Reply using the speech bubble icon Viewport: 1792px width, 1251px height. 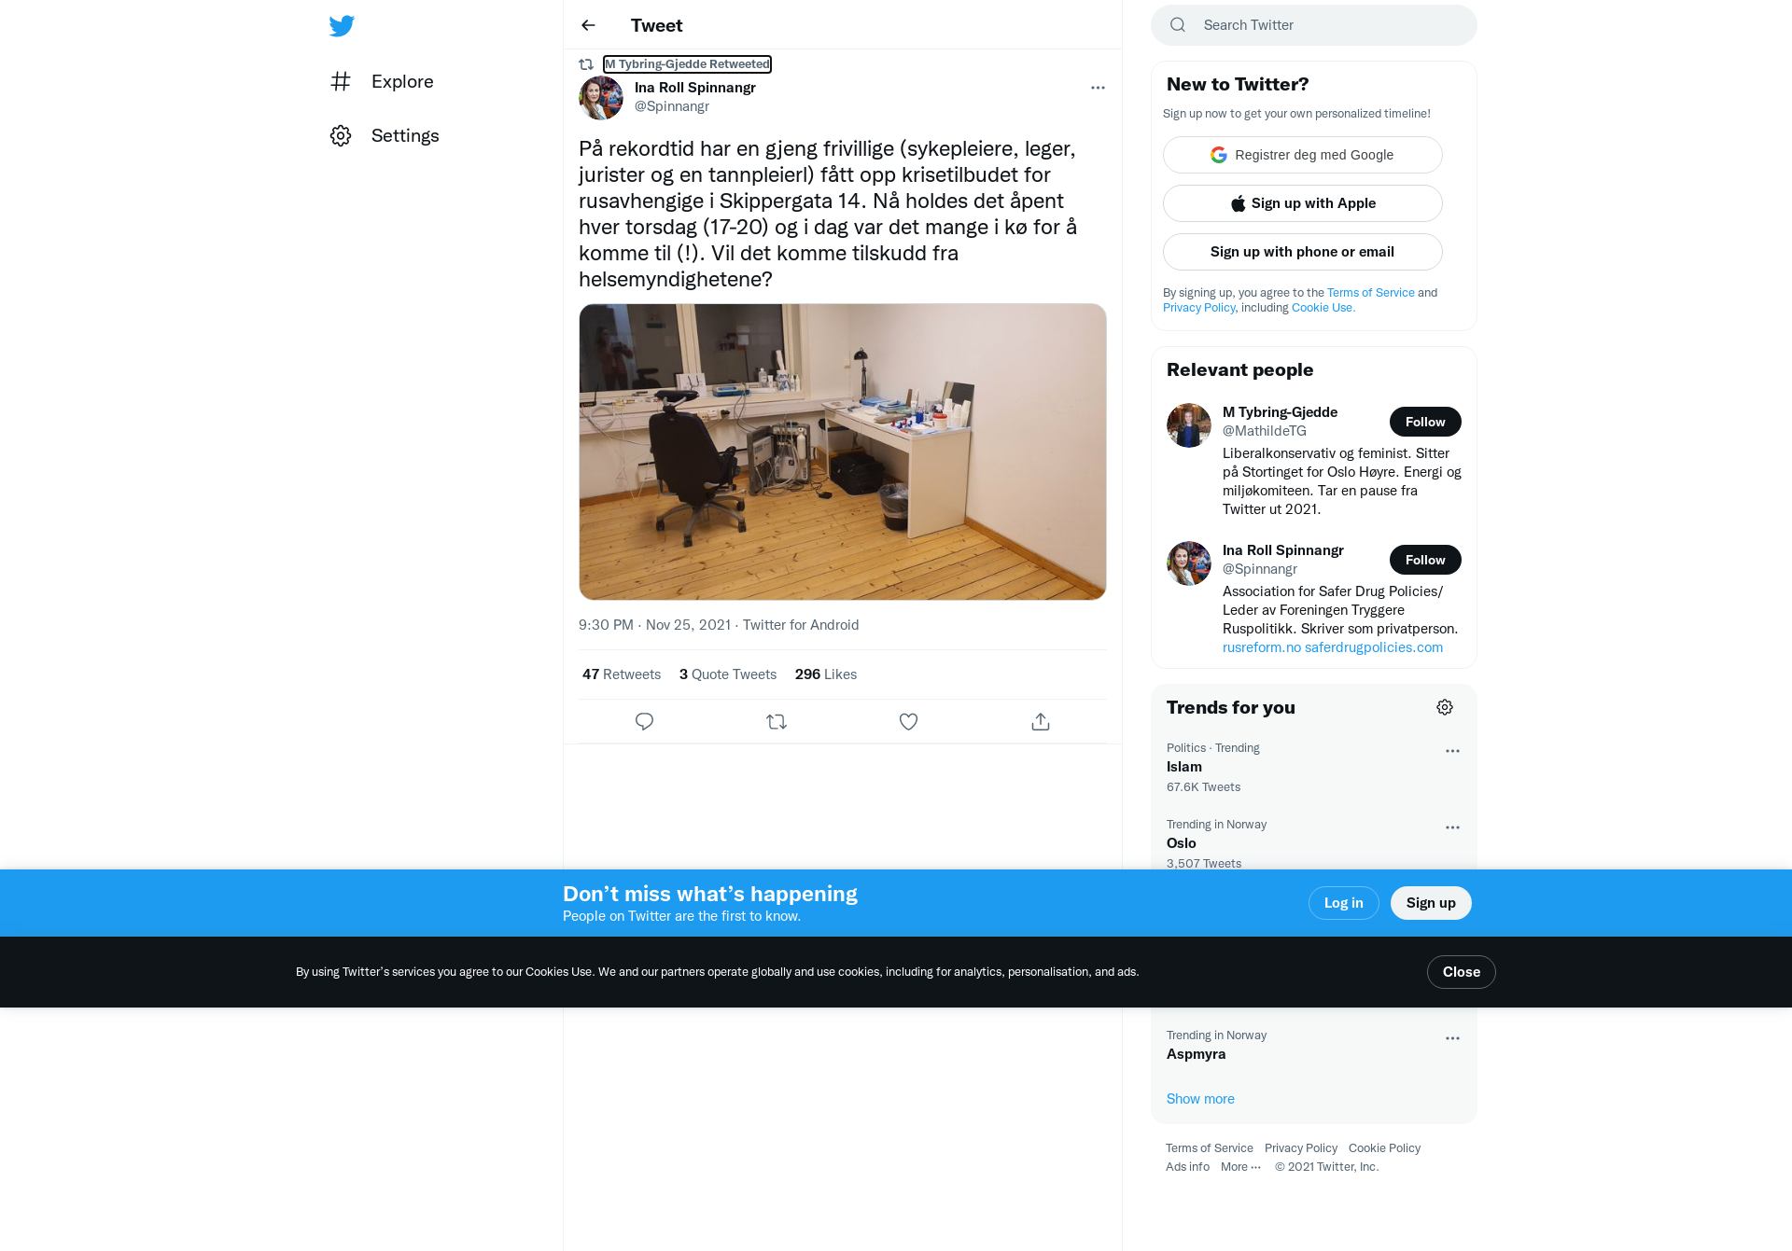pos(644,721)
